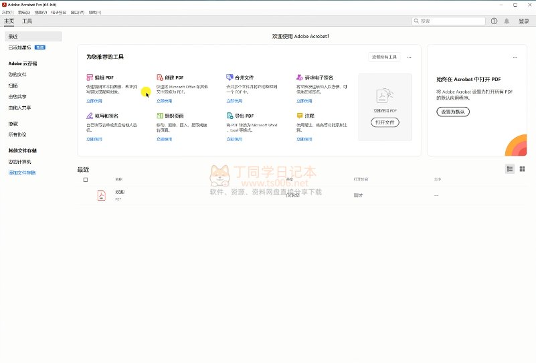
Task: Open the 电子签名 menu
Action: [x=58, y=12]
